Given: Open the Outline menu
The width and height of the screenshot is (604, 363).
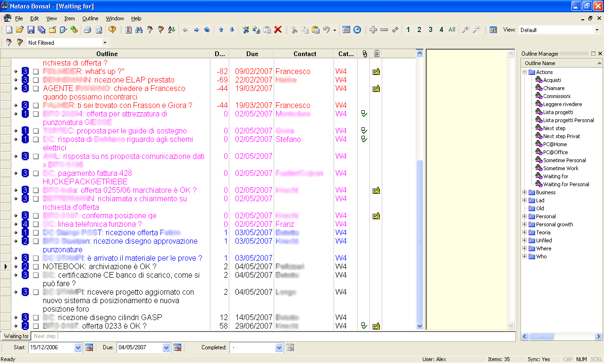Looking at the screenshot, I should point(90,18).
